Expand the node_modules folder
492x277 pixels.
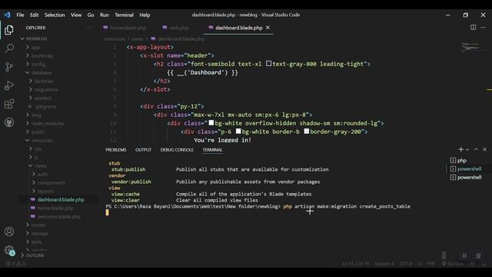48,124
